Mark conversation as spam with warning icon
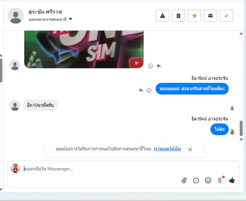 (162, 16)
